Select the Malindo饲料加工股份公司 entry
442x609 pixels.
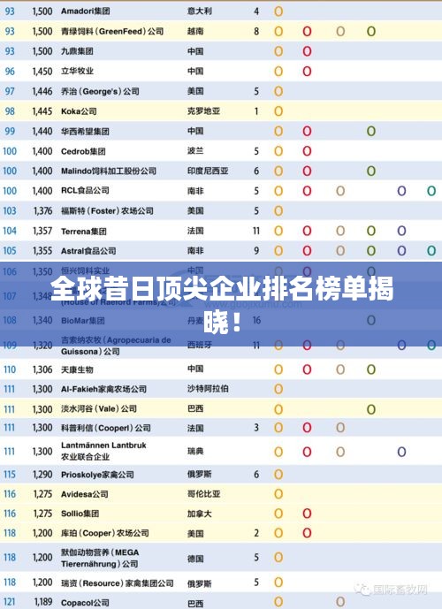(109, 171)
